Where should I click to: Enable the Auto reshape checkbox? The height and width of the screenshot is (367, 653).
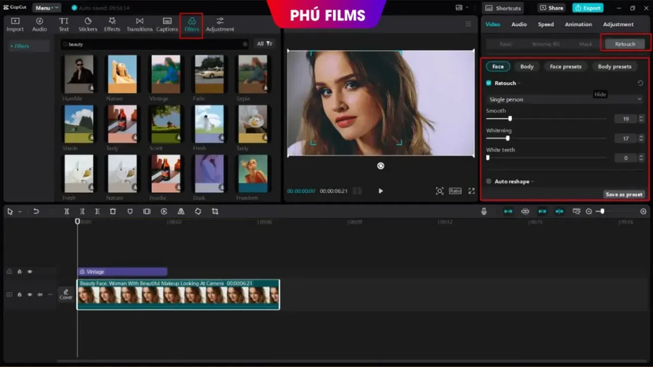[489, 182]
